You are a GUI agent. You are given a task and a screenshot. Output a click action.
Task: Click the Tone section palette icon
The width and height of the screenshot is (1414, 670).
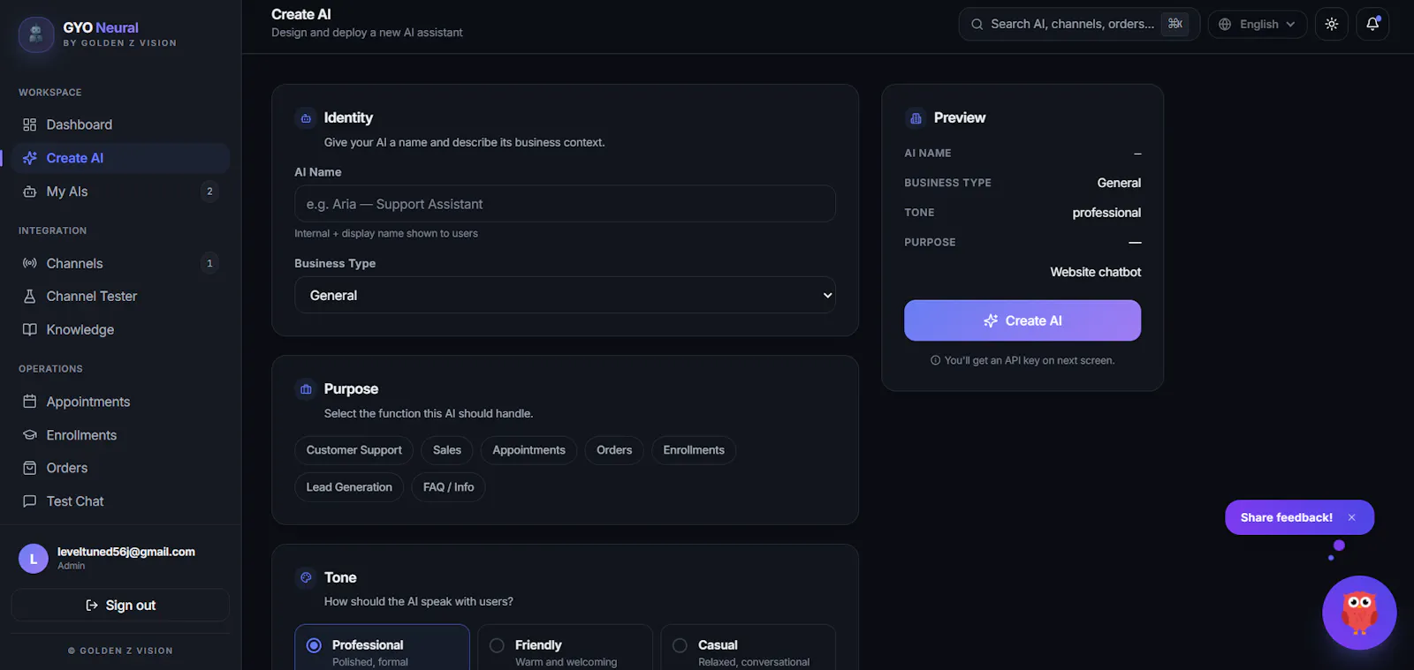[306, 577]
